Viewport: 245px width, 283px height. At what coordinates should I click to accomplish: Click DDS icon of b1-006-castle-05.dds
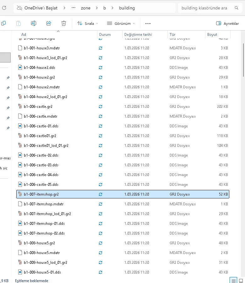point(20,184)
